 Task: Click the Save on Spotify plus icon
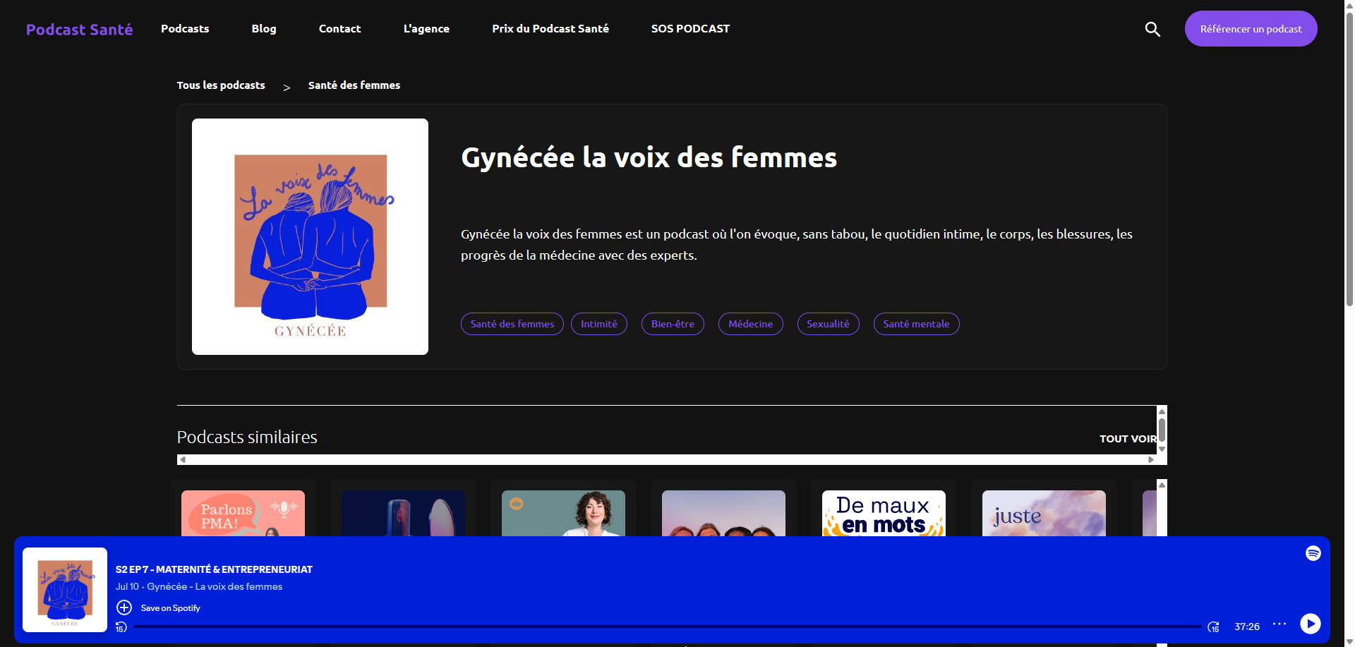point(124,607)
